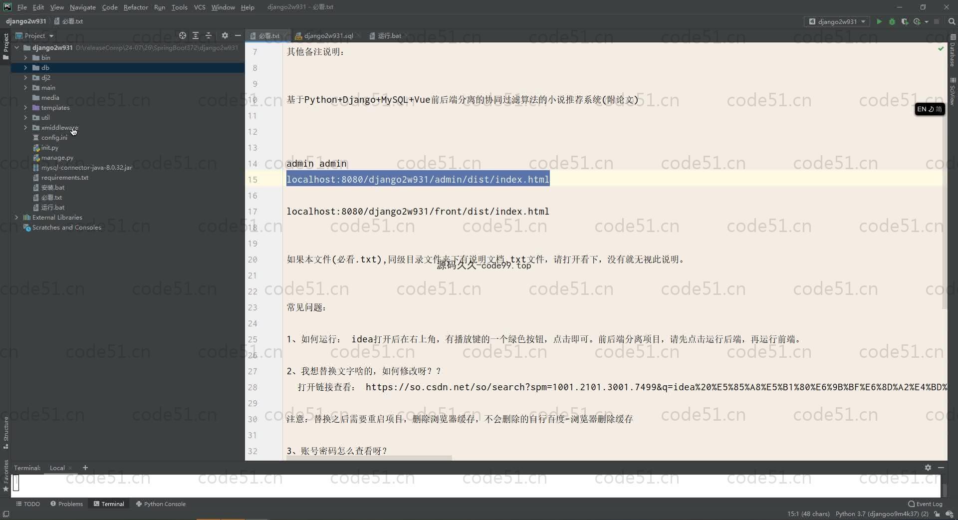
Task: Run the django2w931 configuration
Action: 879,21
